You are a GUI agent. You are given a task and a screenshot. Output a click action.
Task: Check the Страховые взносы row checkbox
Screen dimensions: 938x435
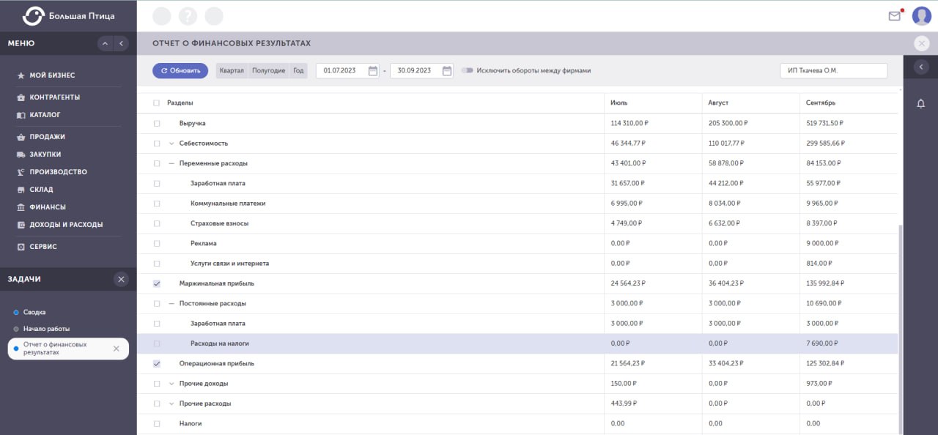click(x=156, y=223)
